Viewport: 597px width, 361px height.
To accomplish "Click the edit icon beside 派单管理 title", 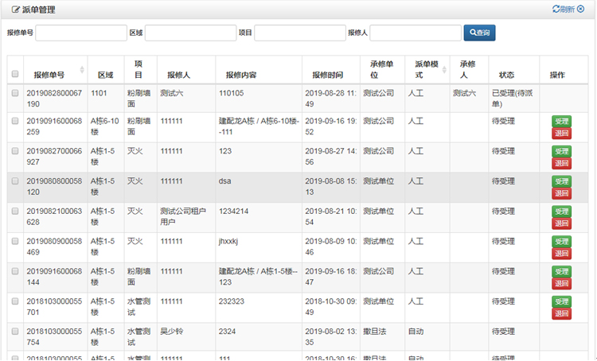I will pyautogui.click(x=16, y=10).
